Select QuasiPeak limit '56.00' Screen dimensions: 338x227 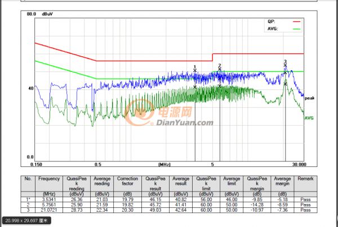[206, 199]
